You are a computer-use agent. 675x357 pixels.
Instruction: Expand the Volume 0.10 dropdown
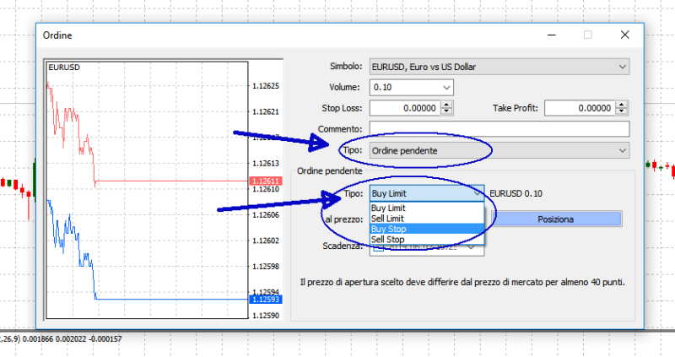[x=445, y=87]
